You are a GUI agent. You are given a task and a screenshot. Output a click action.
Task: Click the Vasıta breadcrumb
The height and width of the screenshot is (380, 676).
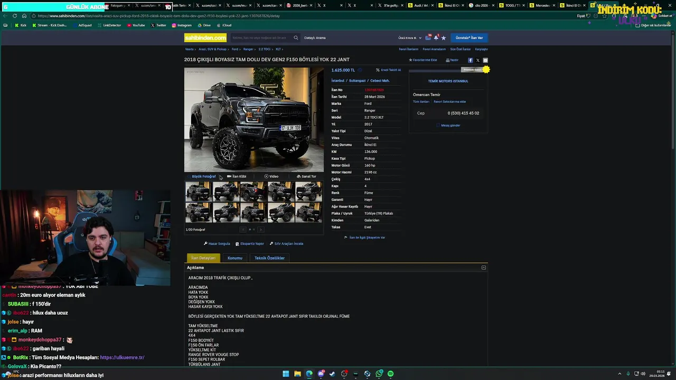click(189, 49)
